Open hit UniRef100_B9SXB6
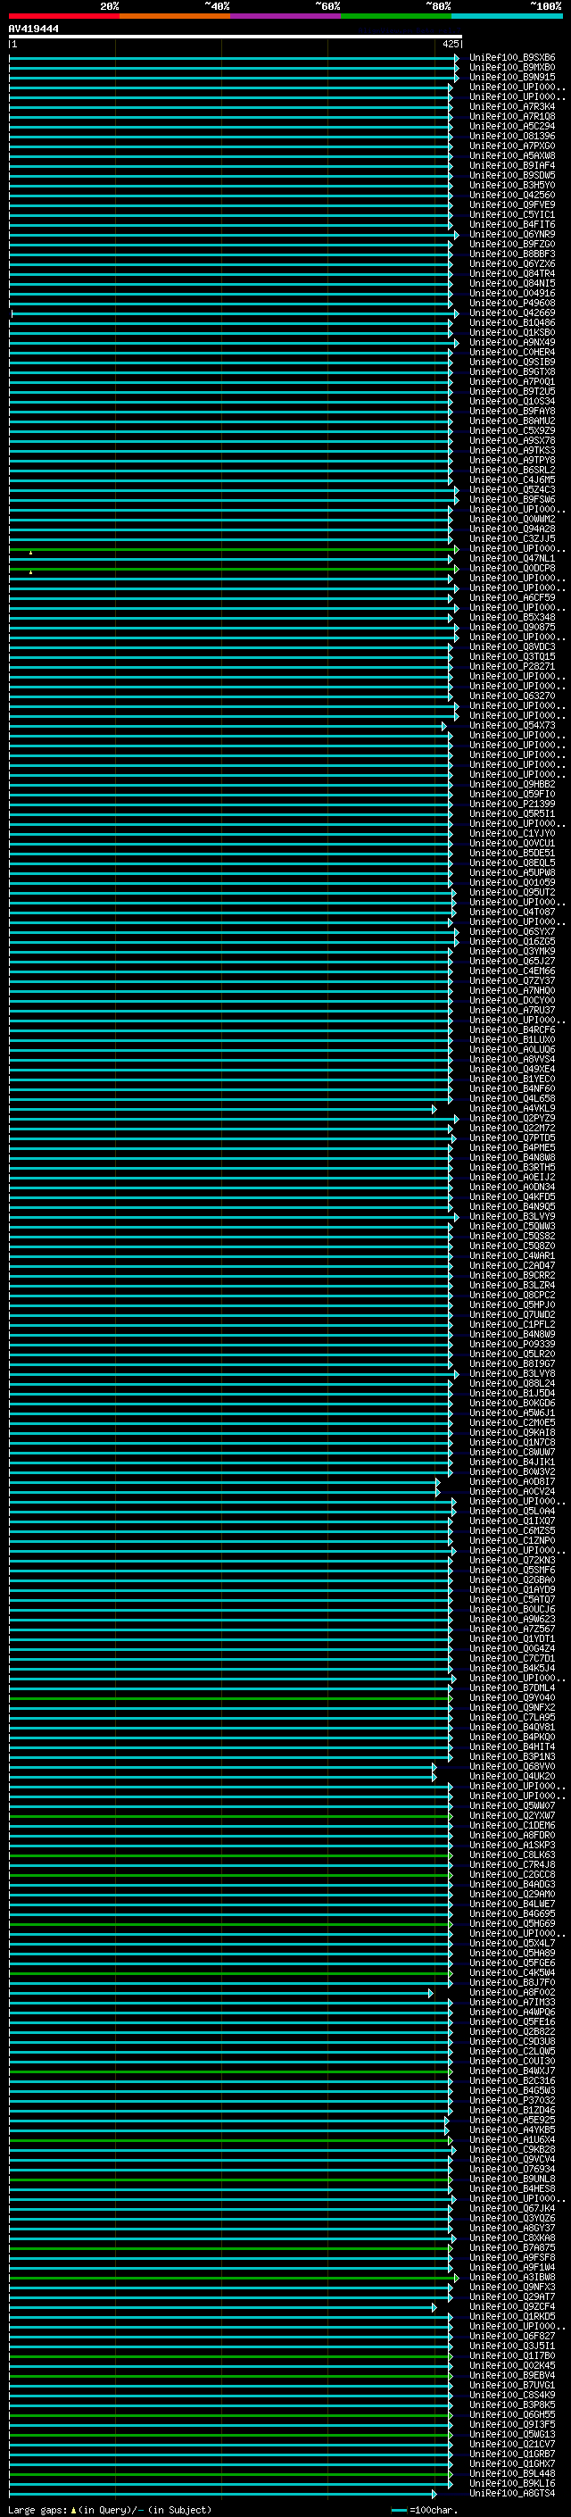 (x=512, y=58)
